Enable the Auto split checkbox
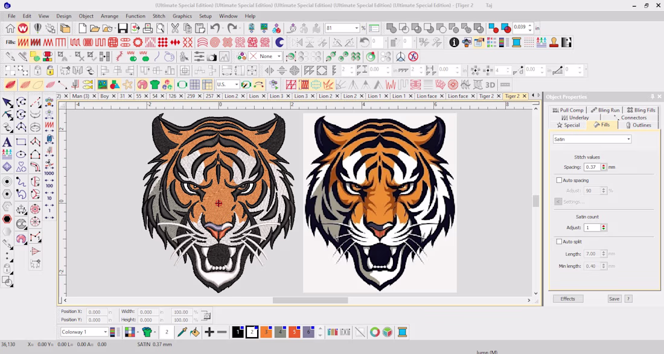664x354 pixels. coord(559,241)
